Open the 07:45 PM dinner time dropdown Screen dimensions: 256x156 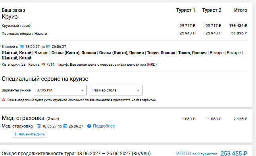pos(60,90)
